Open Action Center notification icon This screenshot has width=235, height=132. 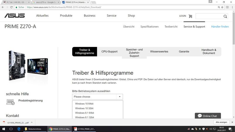(x=230, y=129)
